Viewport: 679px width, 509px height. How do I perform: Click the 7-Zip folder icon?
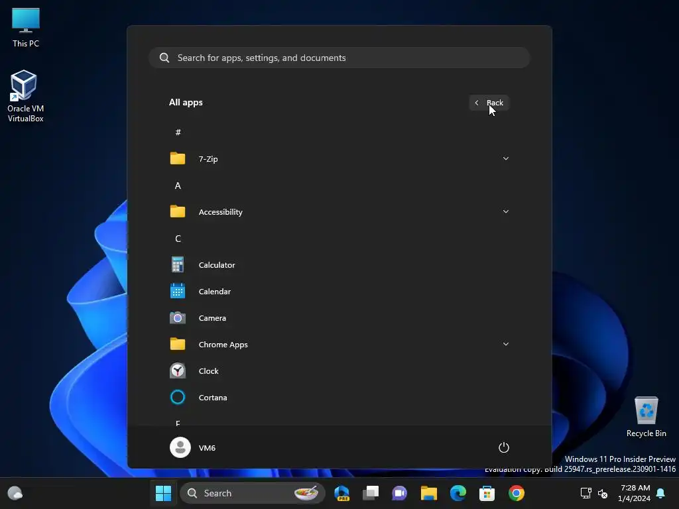click(178, 158)
